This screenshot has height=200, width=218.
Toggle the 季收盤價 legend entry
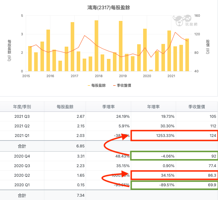pos(122,86)
